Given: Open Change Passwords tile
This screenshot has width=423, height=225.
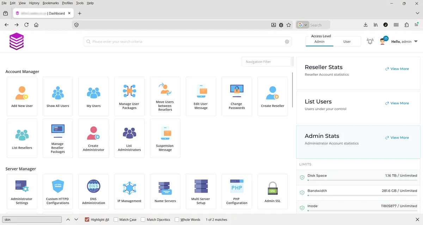Looking at the screenshot, I should pos(237,97).
